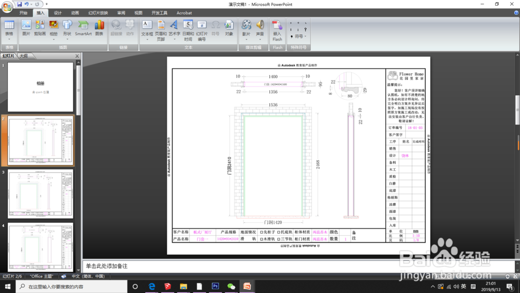Click the thumbnail pane vertical scrollbar
Viewport: 520px width, 293px height.
(79, 90)
